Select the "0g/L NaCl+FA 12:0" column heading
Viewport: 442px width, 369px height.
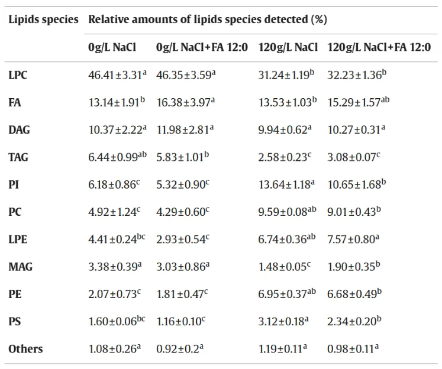point(202,48)
